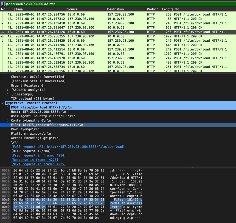
Task: Sort packets by the No. column header
Action: 7,9
